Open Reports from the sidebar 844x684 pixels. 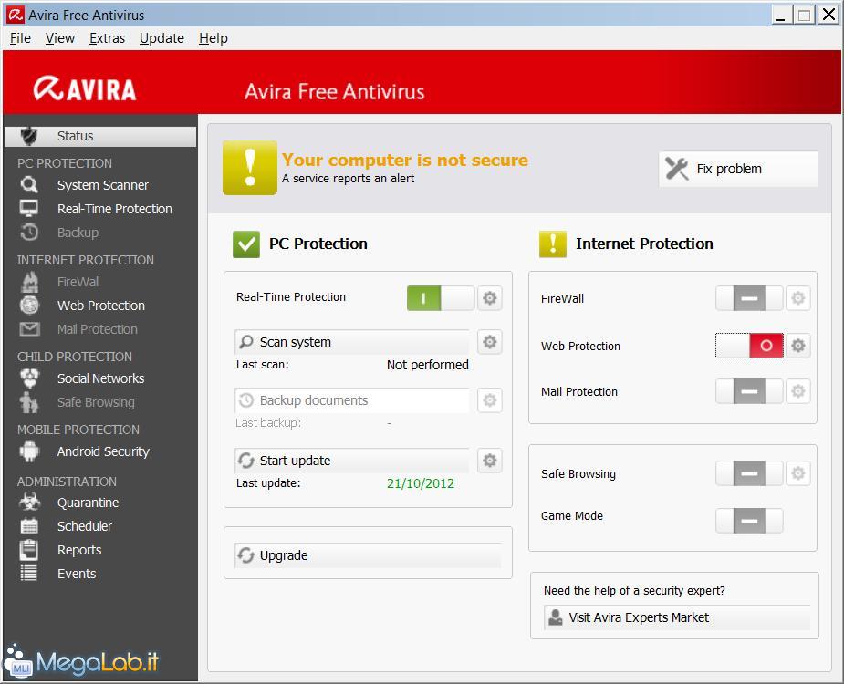pos(79,549)
